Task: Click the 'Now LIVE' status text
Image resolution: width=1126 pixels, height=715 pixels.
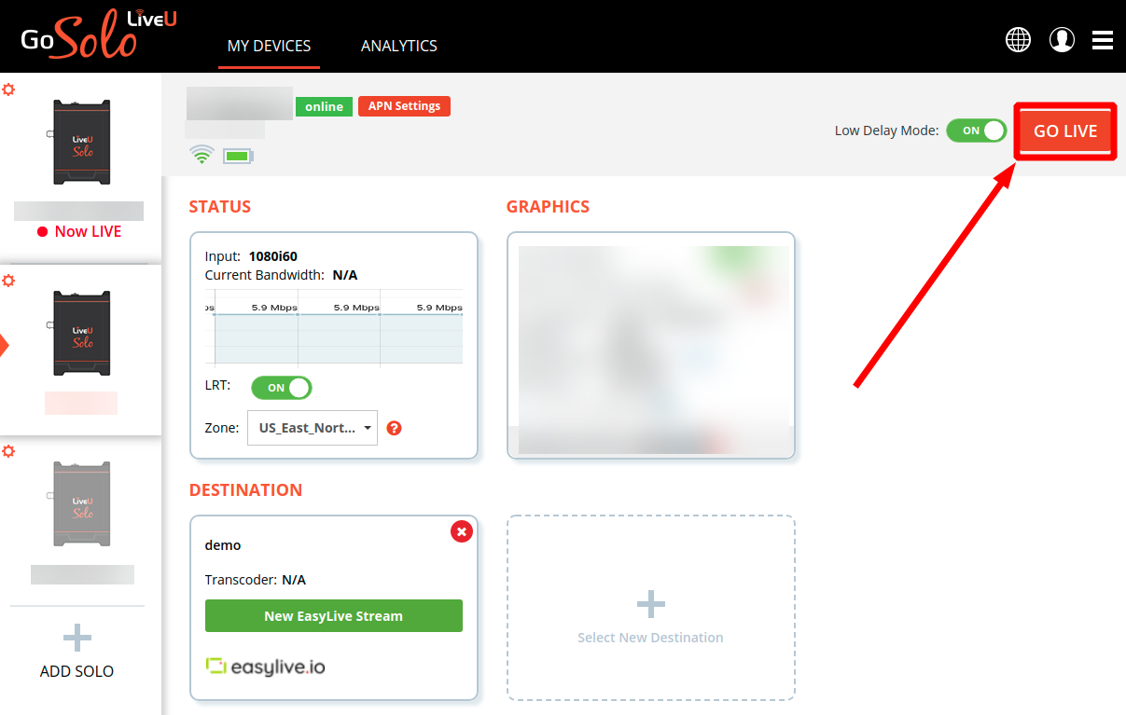Action: [88, 231]
